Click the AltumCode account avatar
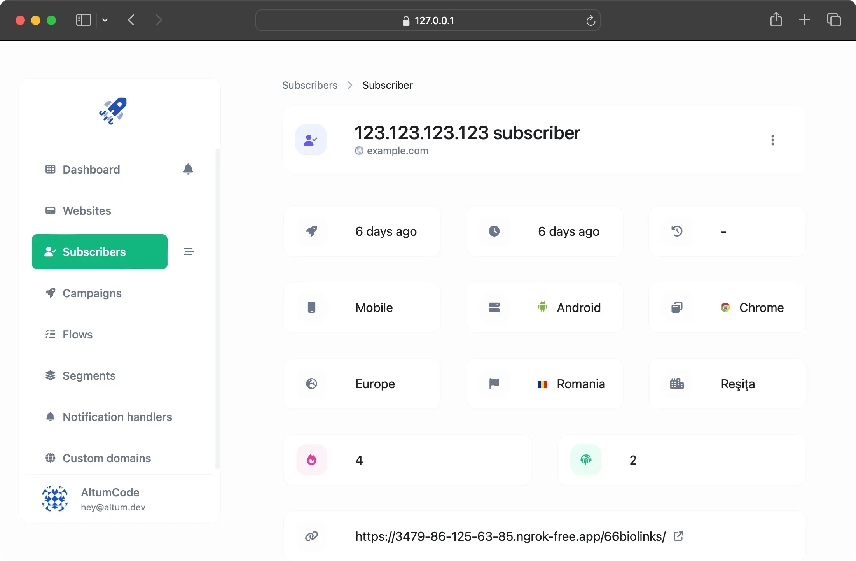The height and width of the screenshot is (561, 856). pos(54,499)
